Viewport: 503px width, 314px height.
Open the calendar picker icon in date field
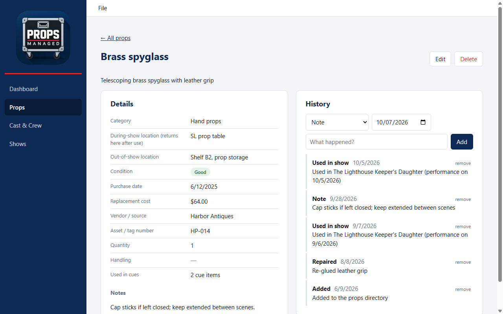(x=423, y=122)
